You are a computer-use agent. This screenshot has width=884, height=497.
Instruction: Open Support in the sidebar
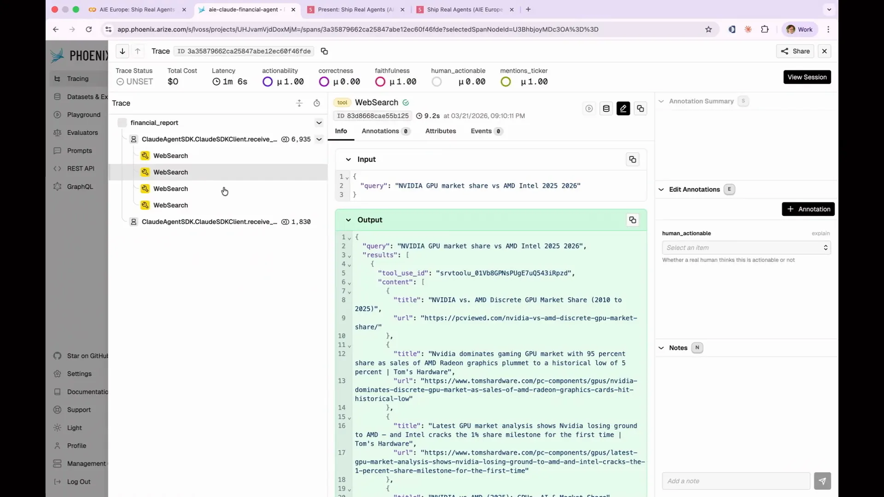79,410
